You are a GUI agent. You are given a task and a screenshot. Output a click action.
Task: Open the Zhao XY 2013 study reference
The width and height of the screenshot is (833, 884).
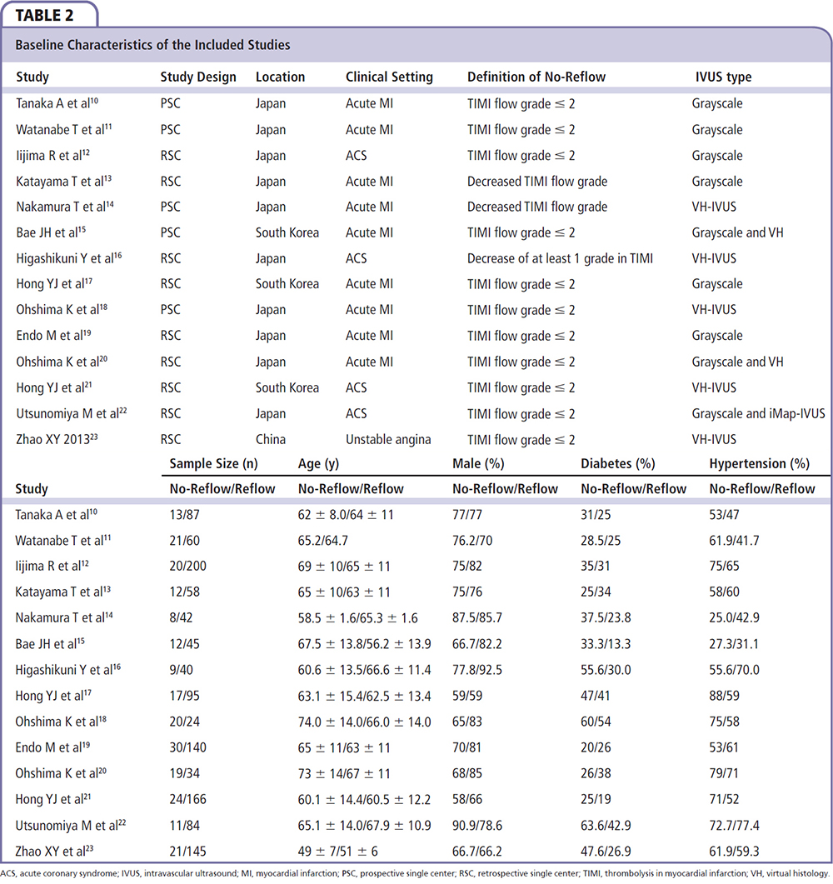[x=52, y=439]
